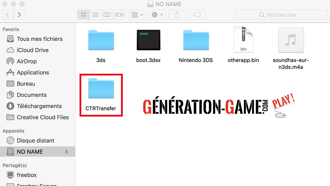
Task: Select the otherapp.bin archive icon
Action: 244,40
